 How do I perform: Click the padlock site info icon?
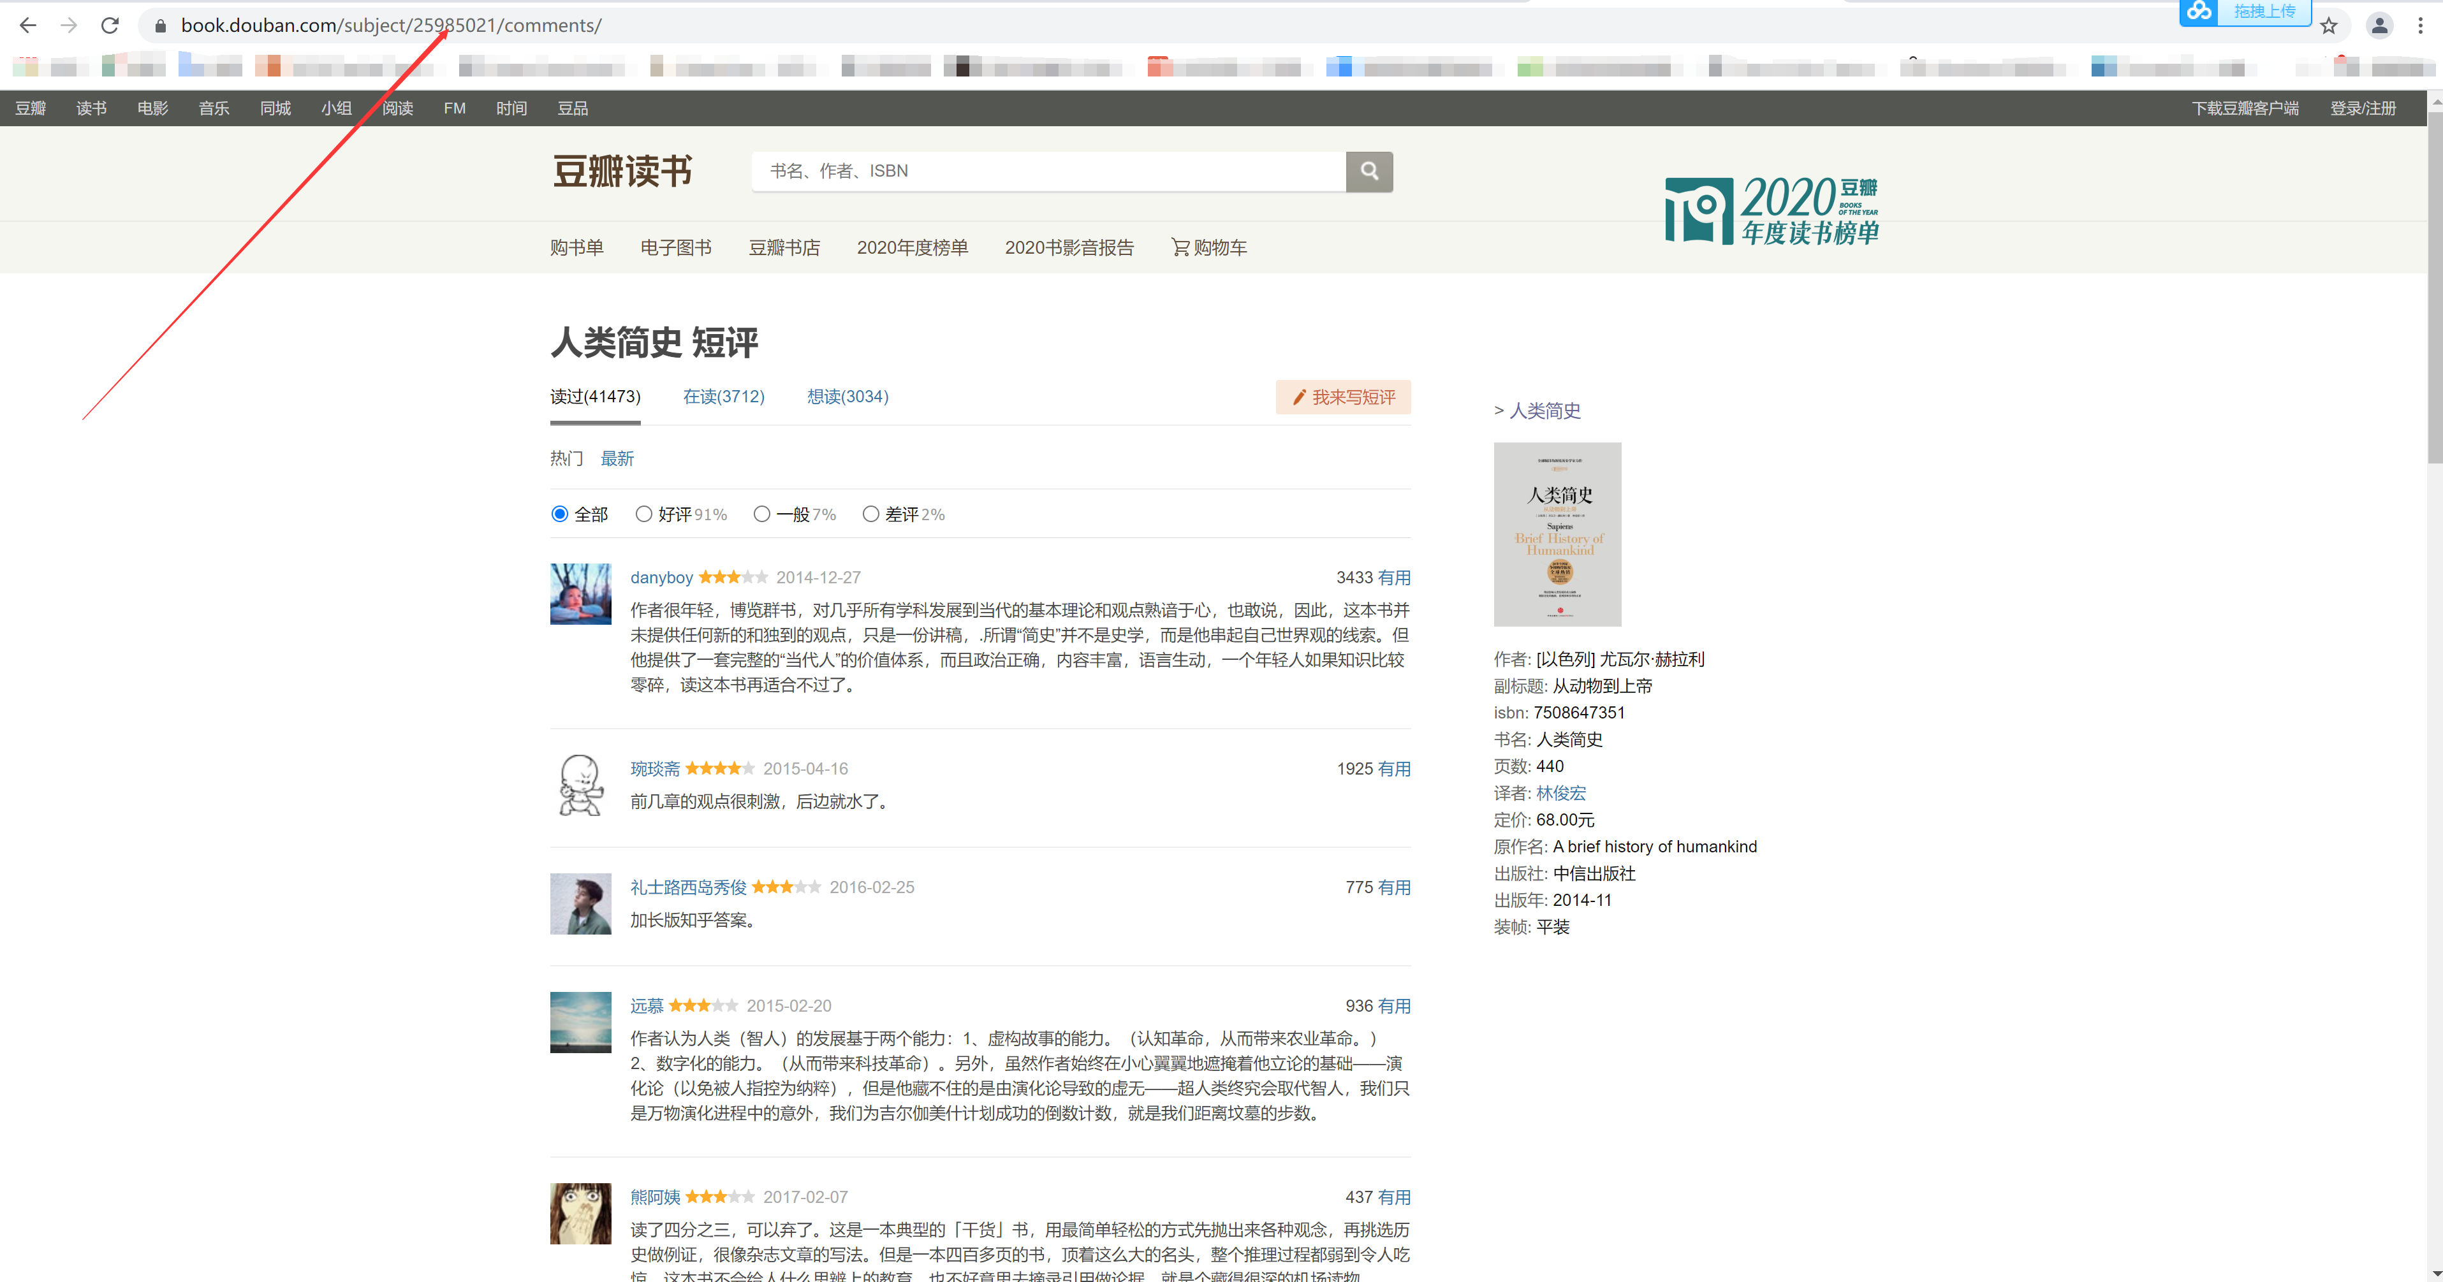point(160,25)
